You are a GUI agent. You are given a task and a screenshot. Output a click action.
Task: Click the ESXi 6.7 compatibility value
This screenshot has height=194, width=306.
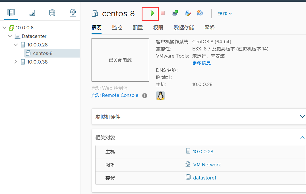point(230,49)
